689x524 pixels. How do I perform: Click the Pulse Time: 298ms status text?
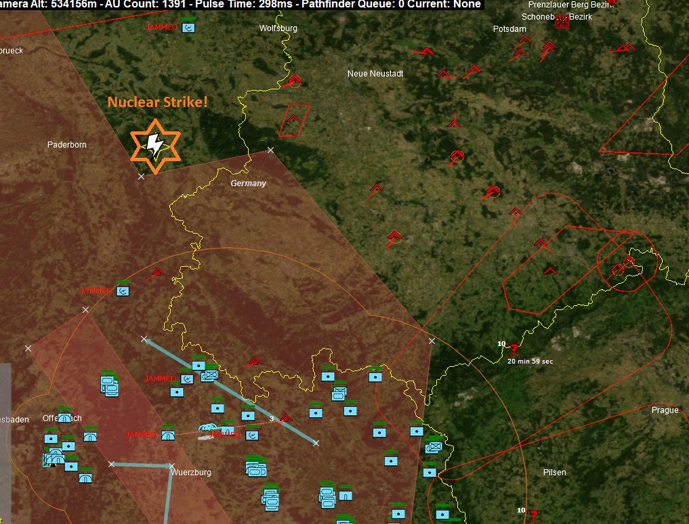245,4
